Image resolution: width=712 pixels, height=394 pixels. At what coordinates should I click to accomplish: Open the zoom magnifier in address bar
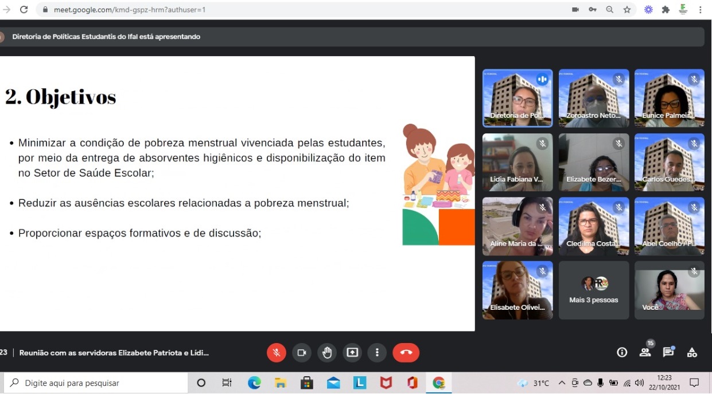point(610,10)
